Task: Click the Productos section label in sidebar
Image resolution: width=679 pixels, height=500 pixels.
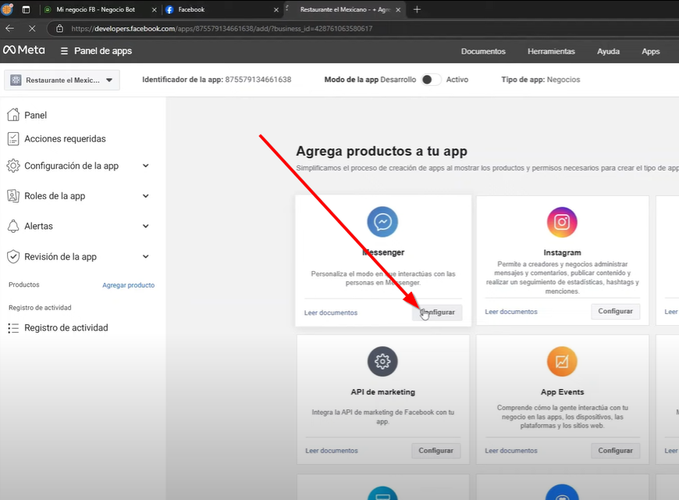Action: coord(24,285)
